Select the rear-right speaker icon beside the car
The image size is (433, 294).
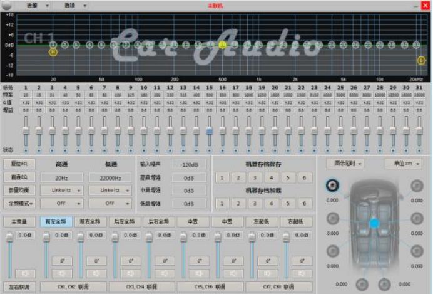tap(417, 251)
